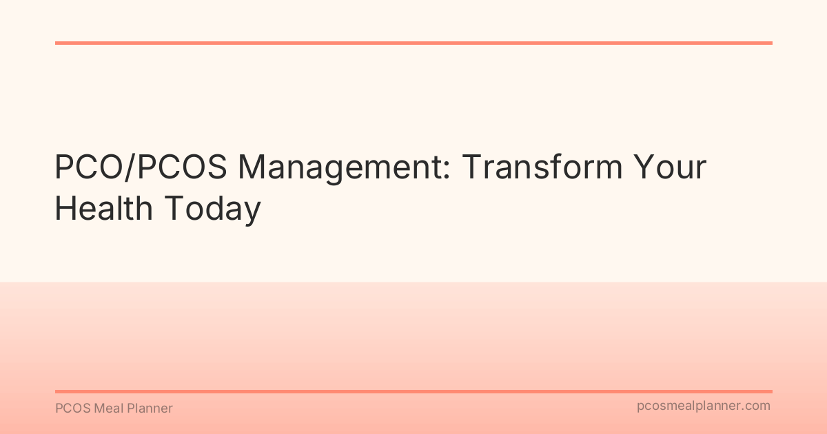
Task: Click the pcosmealplanner.com website link
Action: click(x=703, y=406)
